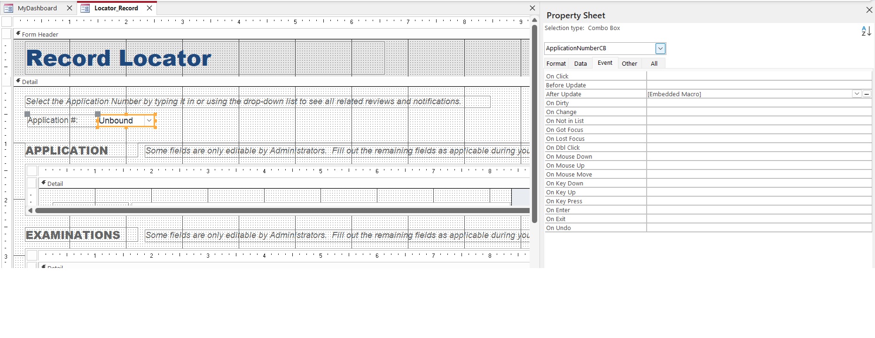The height and width of the screenshot is (338, 875).
Task: Select the instruction label about Application Number
Action: click(258, 101)
